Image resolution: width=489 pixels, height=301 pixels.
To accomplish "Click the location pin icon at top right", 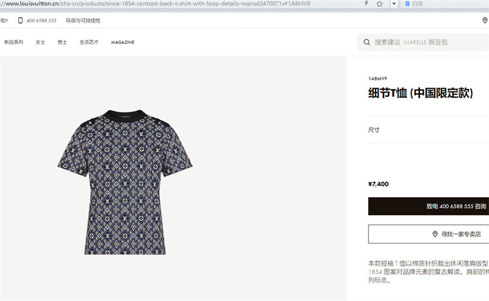I will pos(485,20).
